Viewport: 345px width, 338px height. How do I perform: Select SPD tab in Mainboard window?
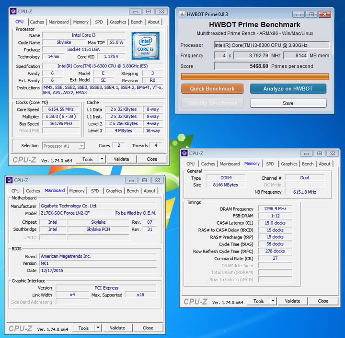click(95, 191)
